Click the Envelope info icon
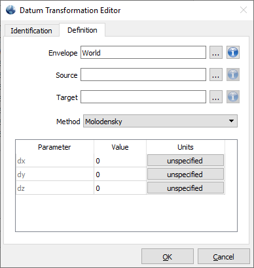 click(x=233, y=52)
